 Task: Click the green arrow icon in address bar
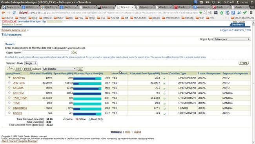click(200, 13)
